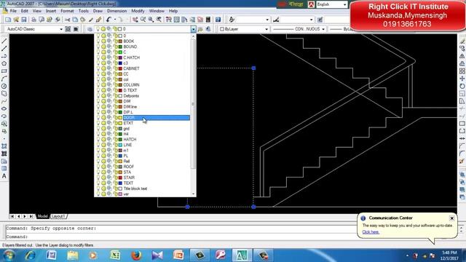Select the Erase modify tool
Viewport: 466px width, 262px height.
pos(462,41)
